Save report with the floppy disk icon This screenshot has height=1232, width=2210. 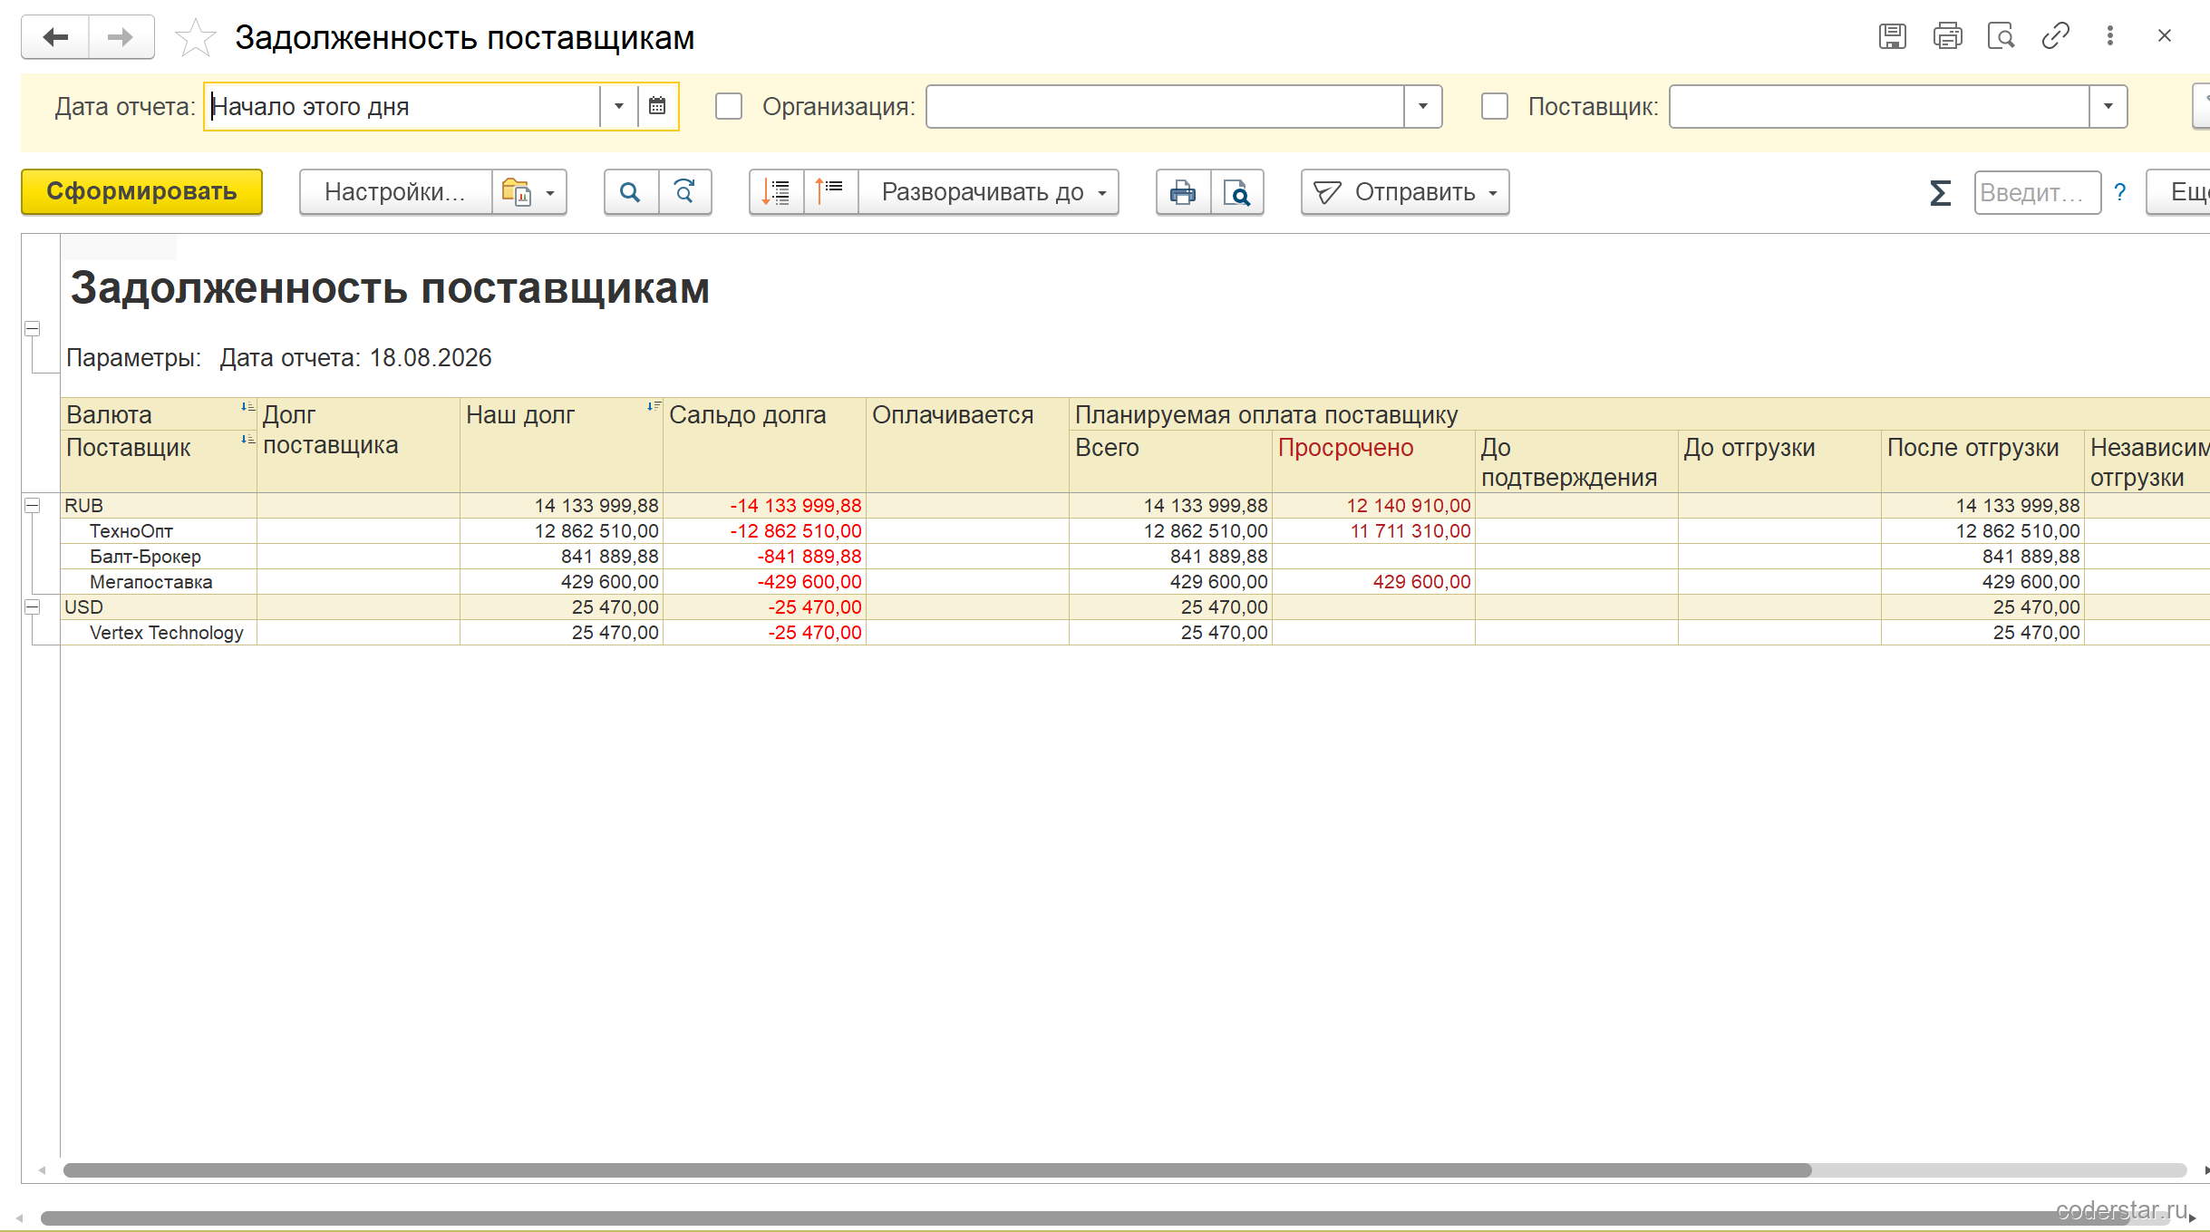coord(1892,36)
